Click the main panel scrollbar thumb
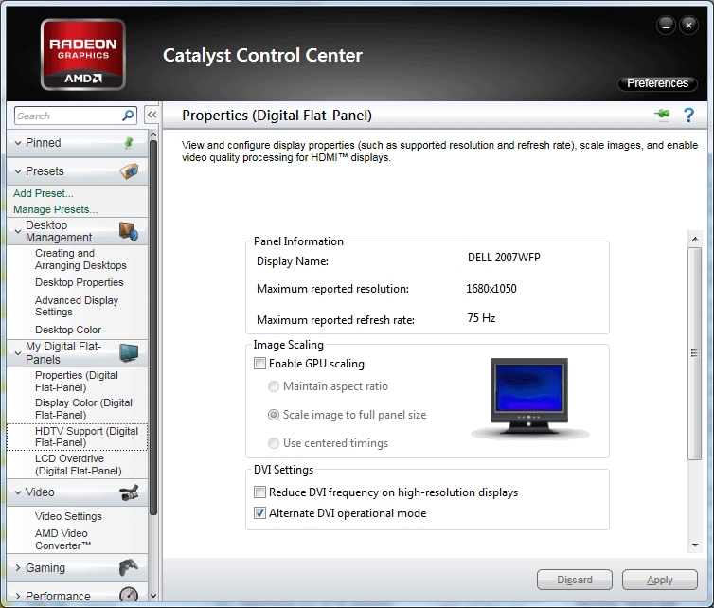The image size is (714, 608). click(x=695, y=354)
